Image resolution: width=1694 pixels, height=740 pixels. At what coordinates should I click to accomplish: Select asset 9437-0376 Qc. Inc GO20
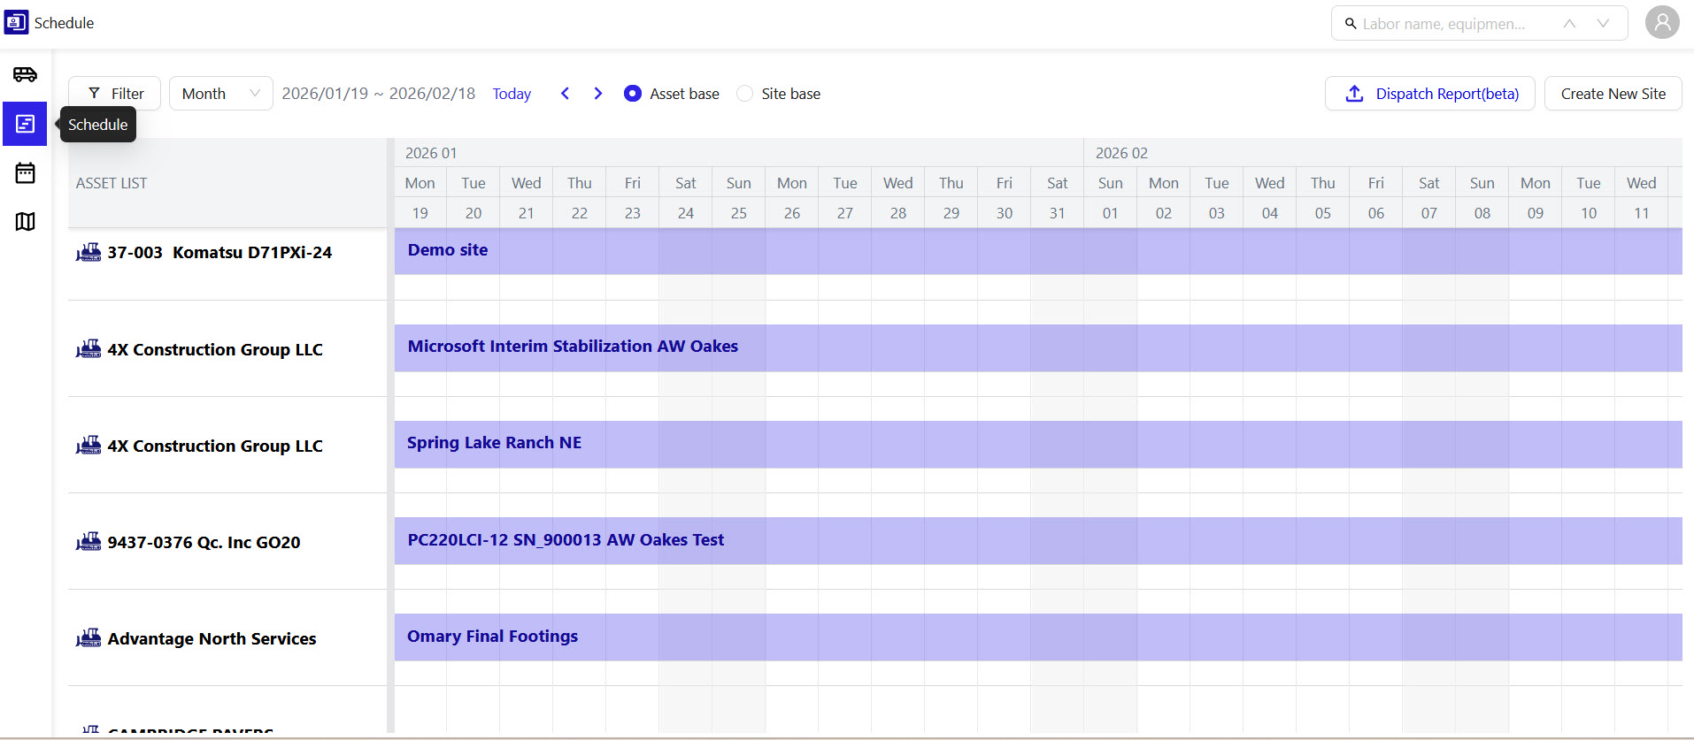click(204, 542)
